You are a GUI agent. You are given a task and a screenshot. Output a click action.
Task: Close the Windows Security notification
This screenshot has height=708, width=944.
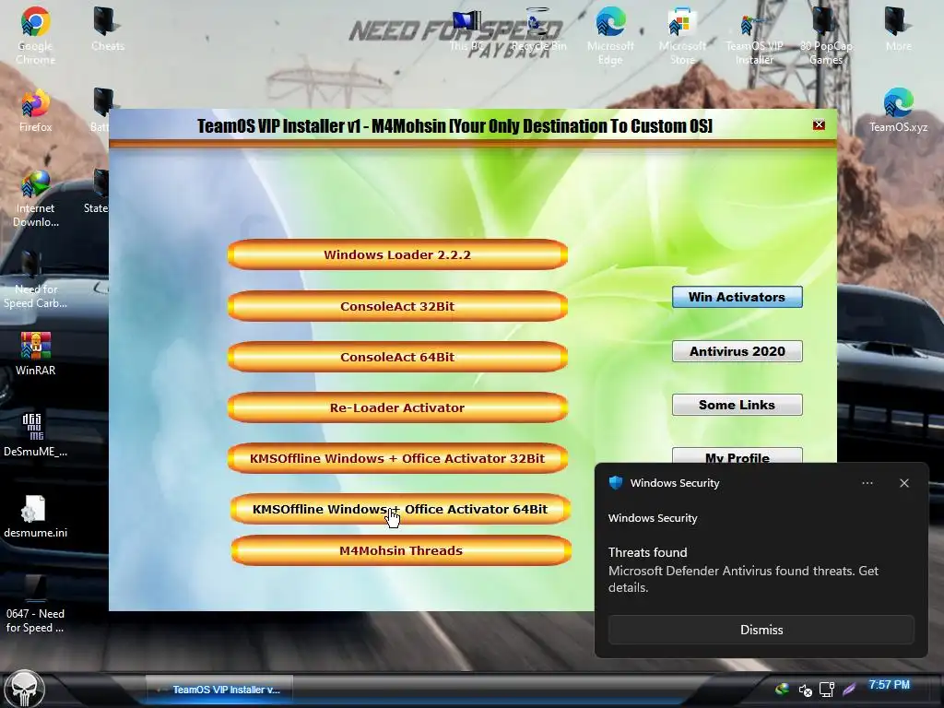pyautogui.click(x=903, y=483)
